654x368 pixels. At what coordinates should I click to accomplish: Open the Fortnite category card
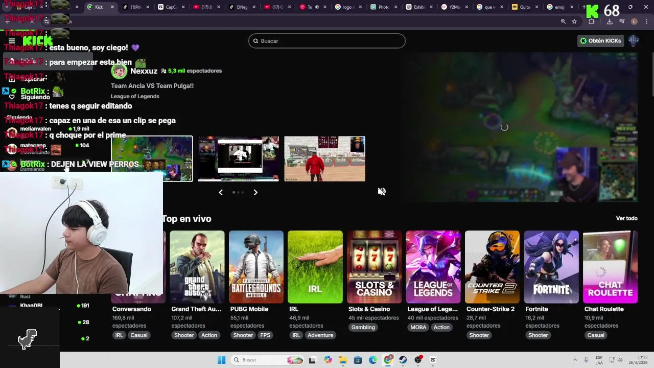[551, 267]
